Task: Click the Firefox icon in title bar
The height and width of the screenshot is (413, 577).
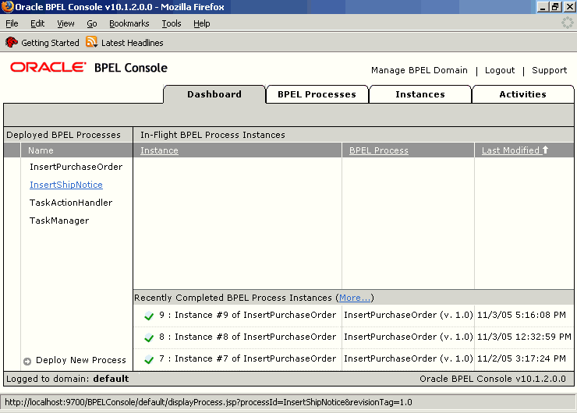Action: 7,6
